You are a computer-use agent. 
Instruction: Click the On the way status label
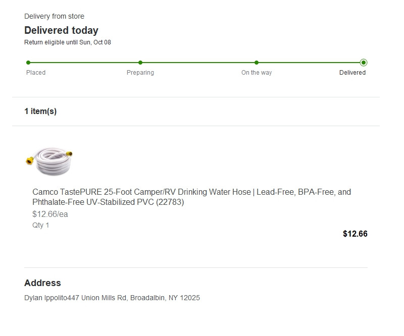click(257, 73)
